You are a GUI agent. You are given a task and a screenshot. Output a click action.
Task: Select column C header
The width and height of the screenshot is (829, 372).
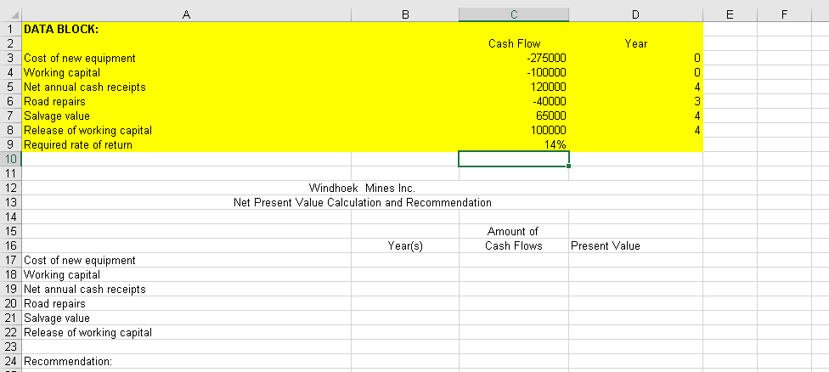514,14
